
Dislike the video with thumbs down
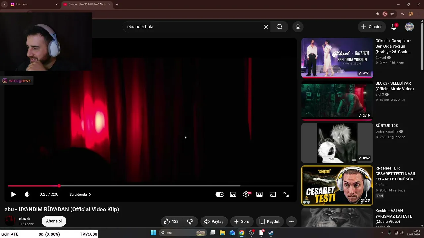click(190, 221)
